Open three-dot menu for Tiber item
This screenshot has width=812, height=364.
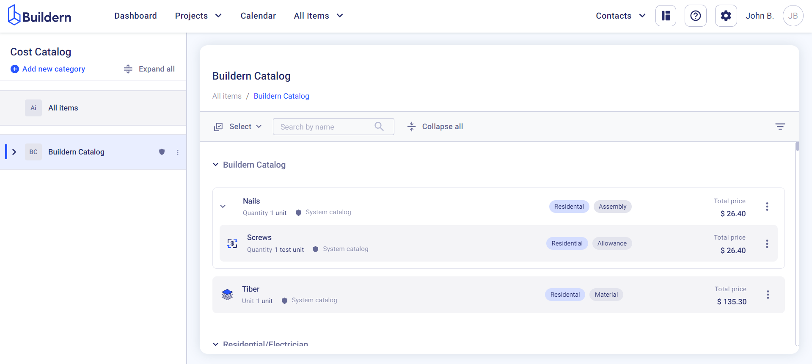click(768, 295)
